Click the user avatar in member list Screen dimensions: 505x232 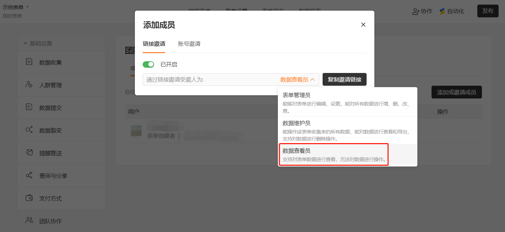click(136, 131)
